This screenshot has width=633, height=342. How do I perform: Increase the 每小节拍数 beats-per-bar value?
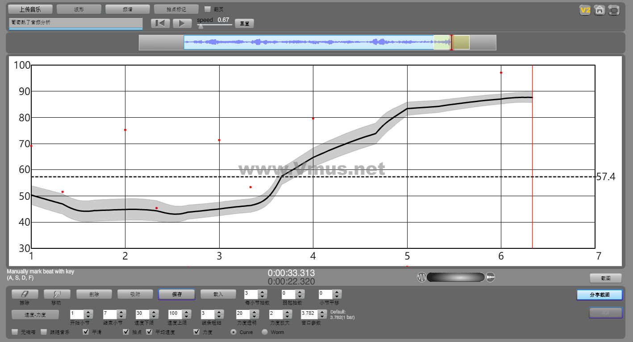click(x=262, y=292)
